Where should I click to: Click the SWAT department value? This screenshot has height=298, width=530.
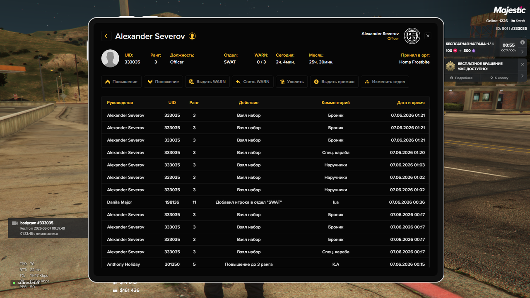pyautogui.click(x=230, y=62)
